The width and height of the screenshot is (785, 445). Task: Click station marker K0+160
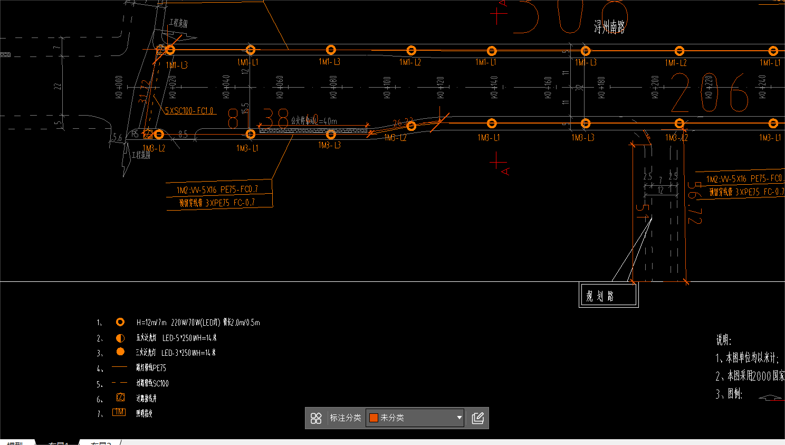pyautogui.click(x=548, y=87)
